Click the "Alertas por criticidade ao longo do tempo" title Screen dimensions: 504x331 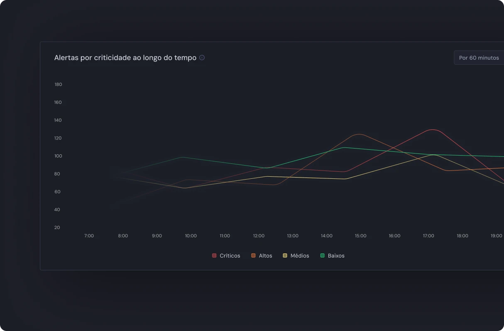125,58
